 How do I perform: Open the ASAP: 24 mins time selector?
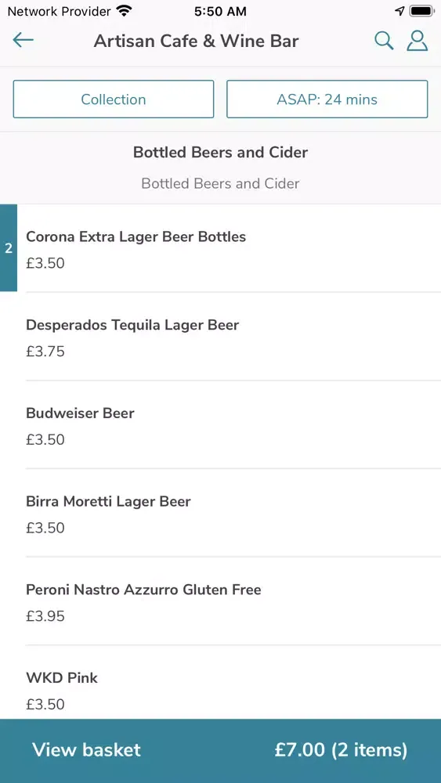[327, 99]
